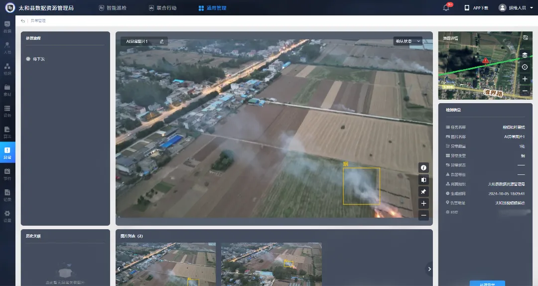538x286 pixels.
Task: Go back using the breadcrumb back arrow
Action: (x=23, y=21)
